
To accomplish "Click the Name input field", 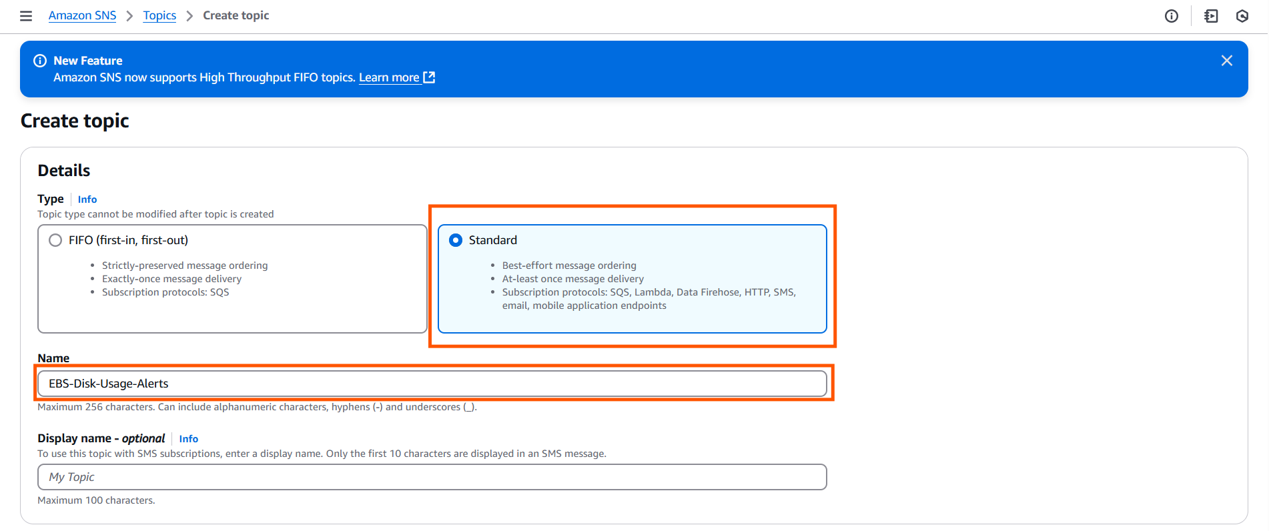I will [432, 384].
